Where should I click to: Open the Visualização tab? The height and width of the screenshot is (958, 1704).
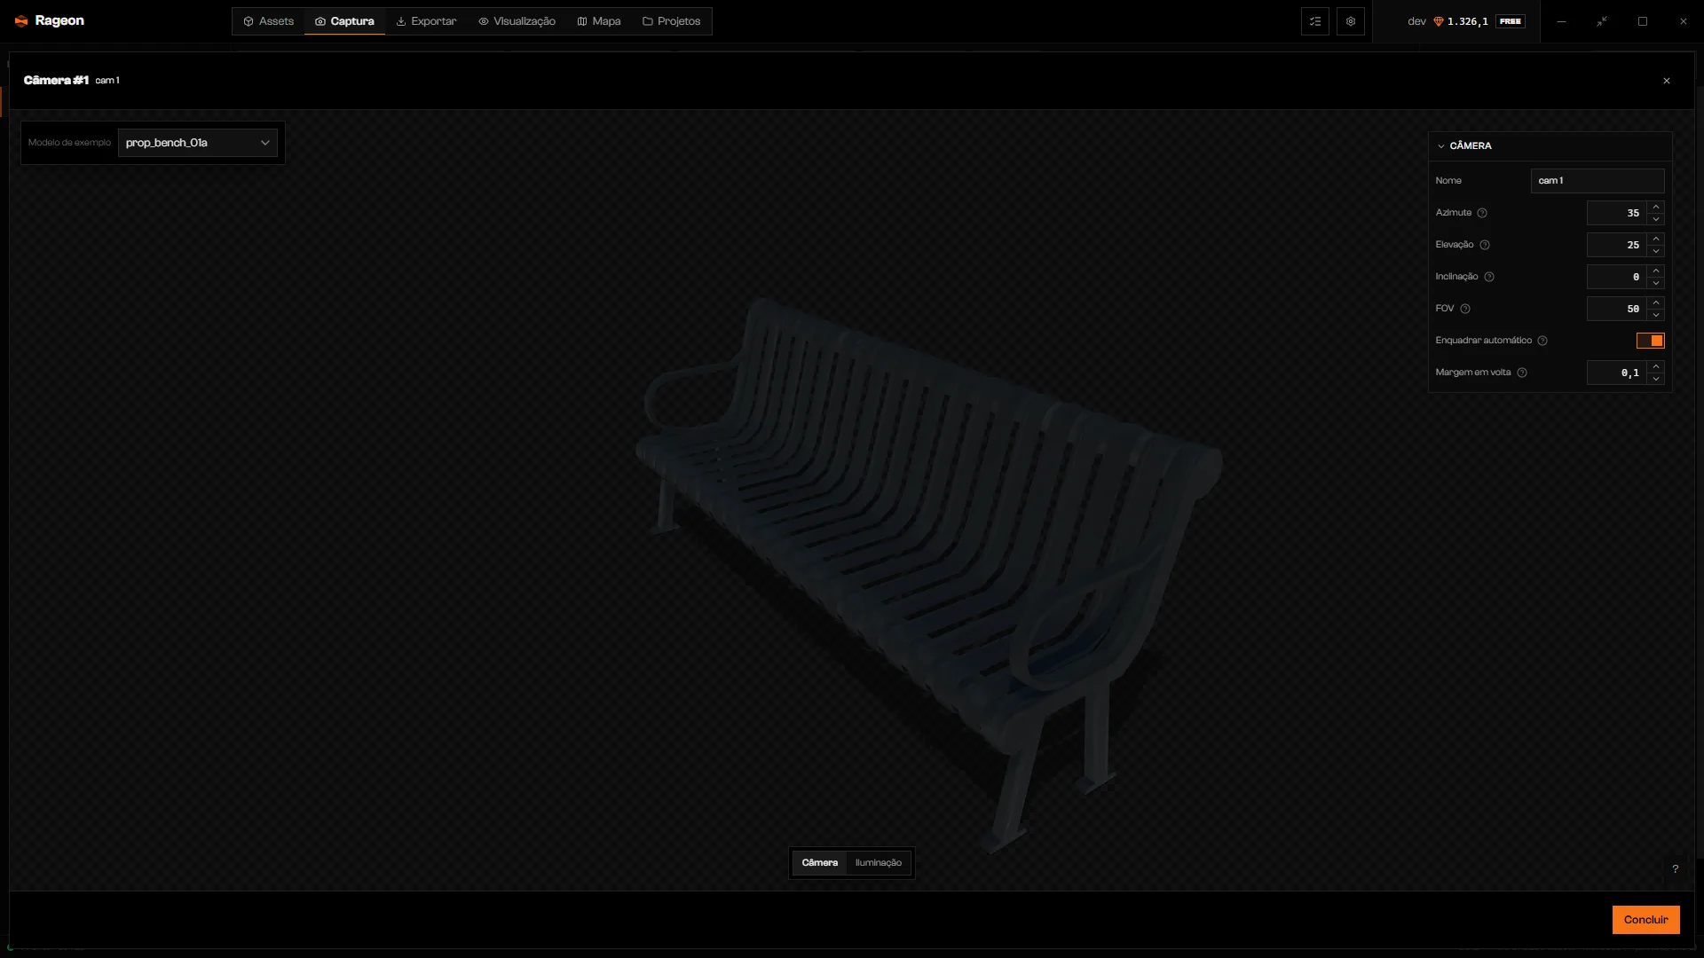tap(517, 21)
